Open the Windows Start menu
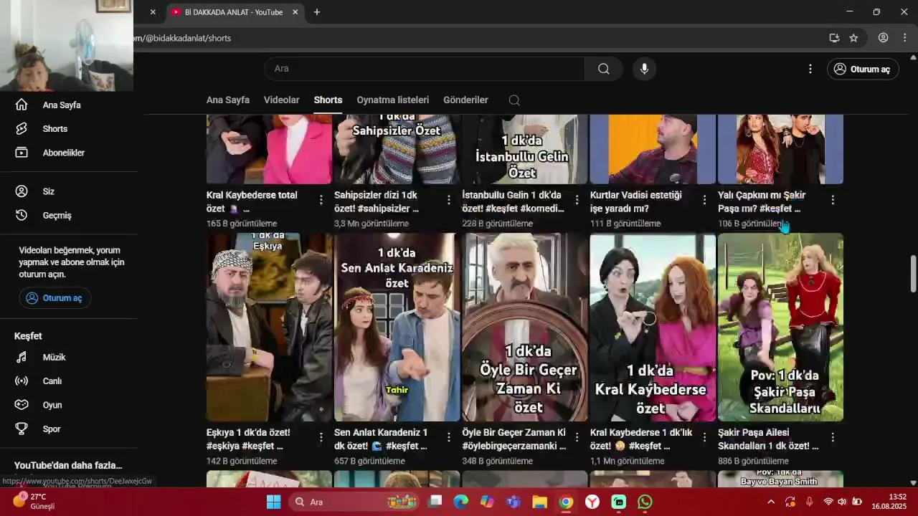 coord(274,502)
